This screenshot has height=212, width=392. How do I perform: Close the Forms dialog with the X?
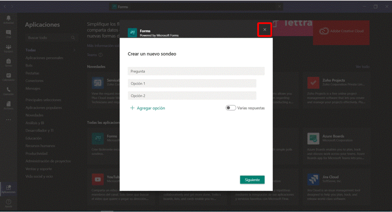click(265, 30)
